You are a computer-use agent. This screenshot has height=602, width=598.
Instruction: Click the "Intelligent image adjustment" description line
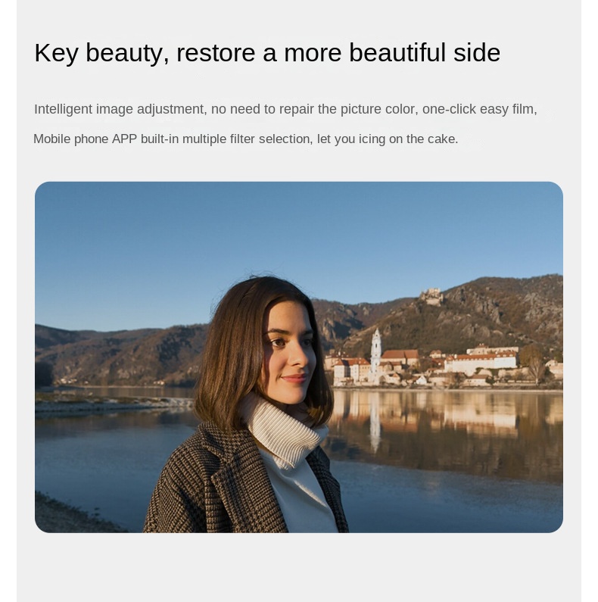pos(285,109)
